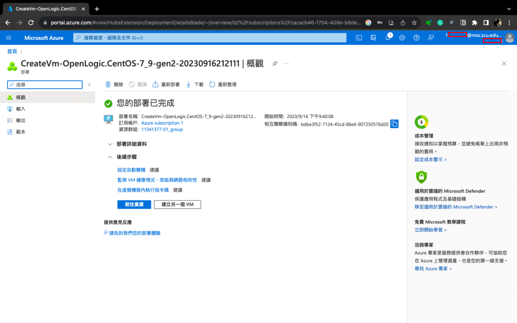Open portal settings gear

[402, 37]
